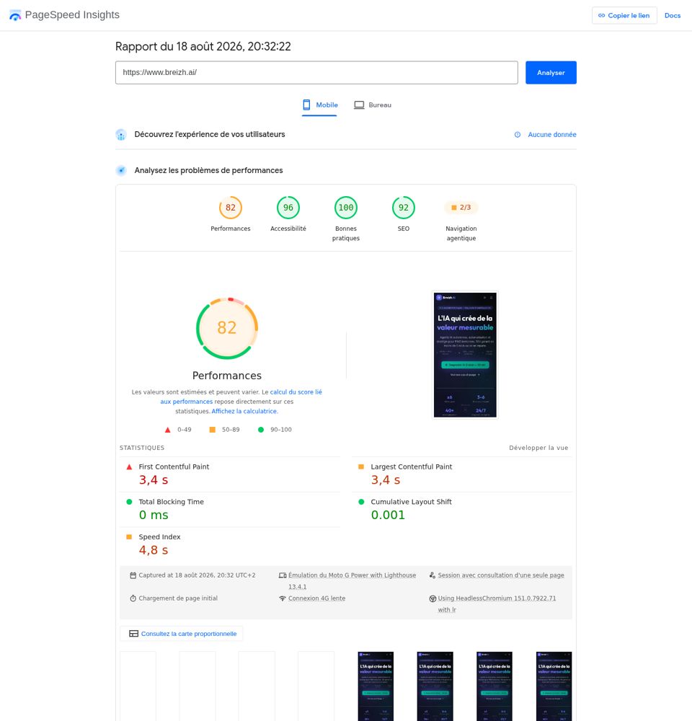
Task: Switch to the Bureau tab
Action: (x=373, y=105)
